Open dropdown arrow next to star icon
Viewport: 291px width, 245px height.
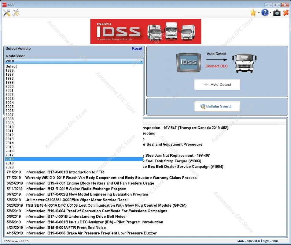pos(259,13)
